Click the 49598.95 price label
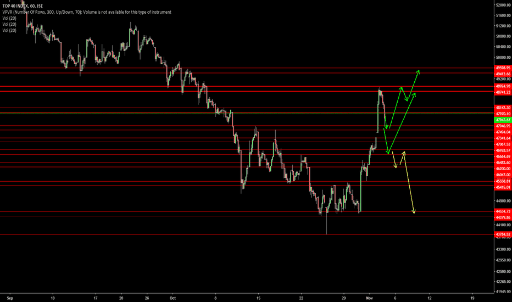 [503, 68]
